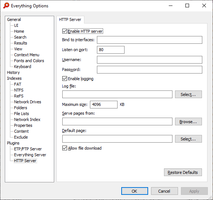The image size is (213, 200).
Task: Go to the ETP/FTP Server plugin page
Action: tap(28, 149)
